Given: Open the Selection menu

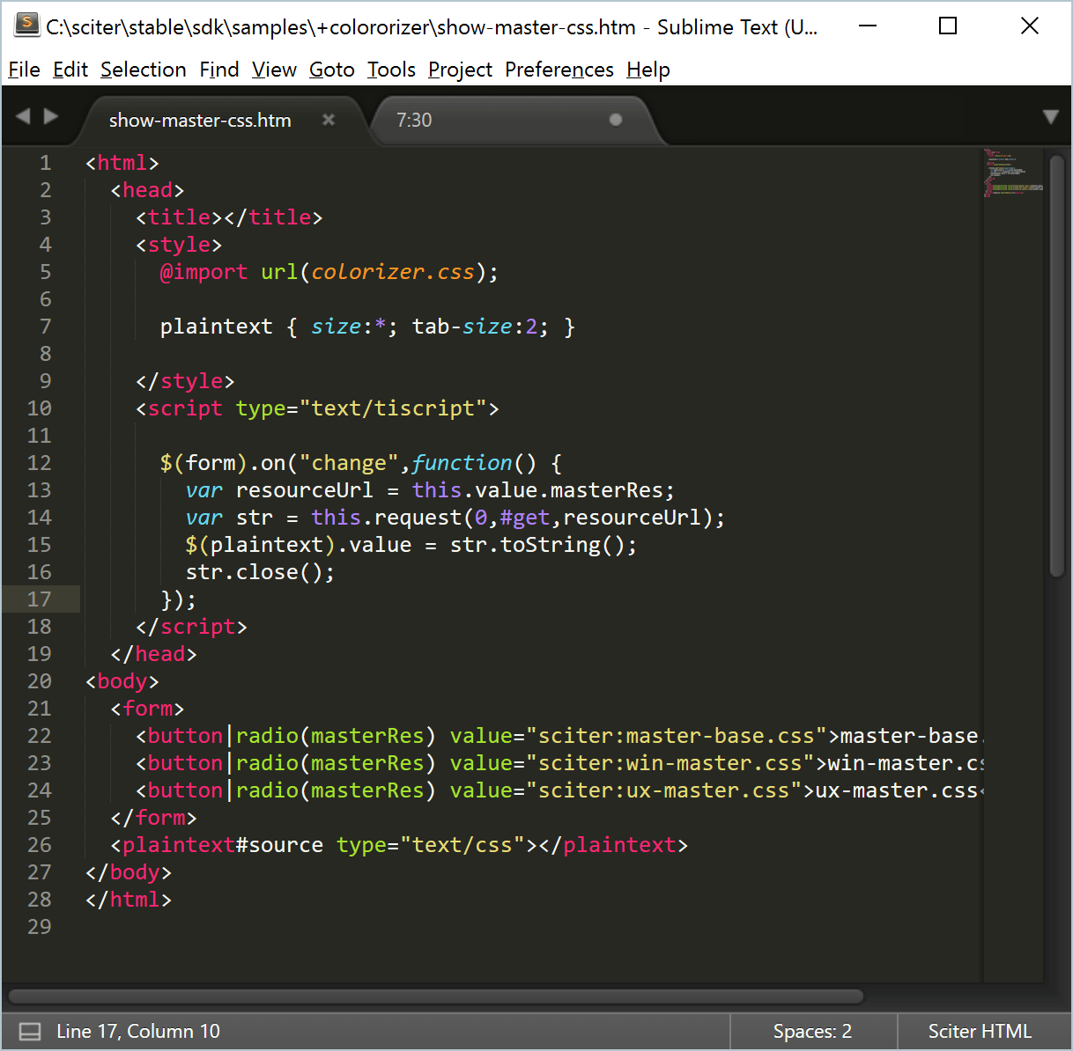Looking at the screenshot, I should tap(143, 70).
